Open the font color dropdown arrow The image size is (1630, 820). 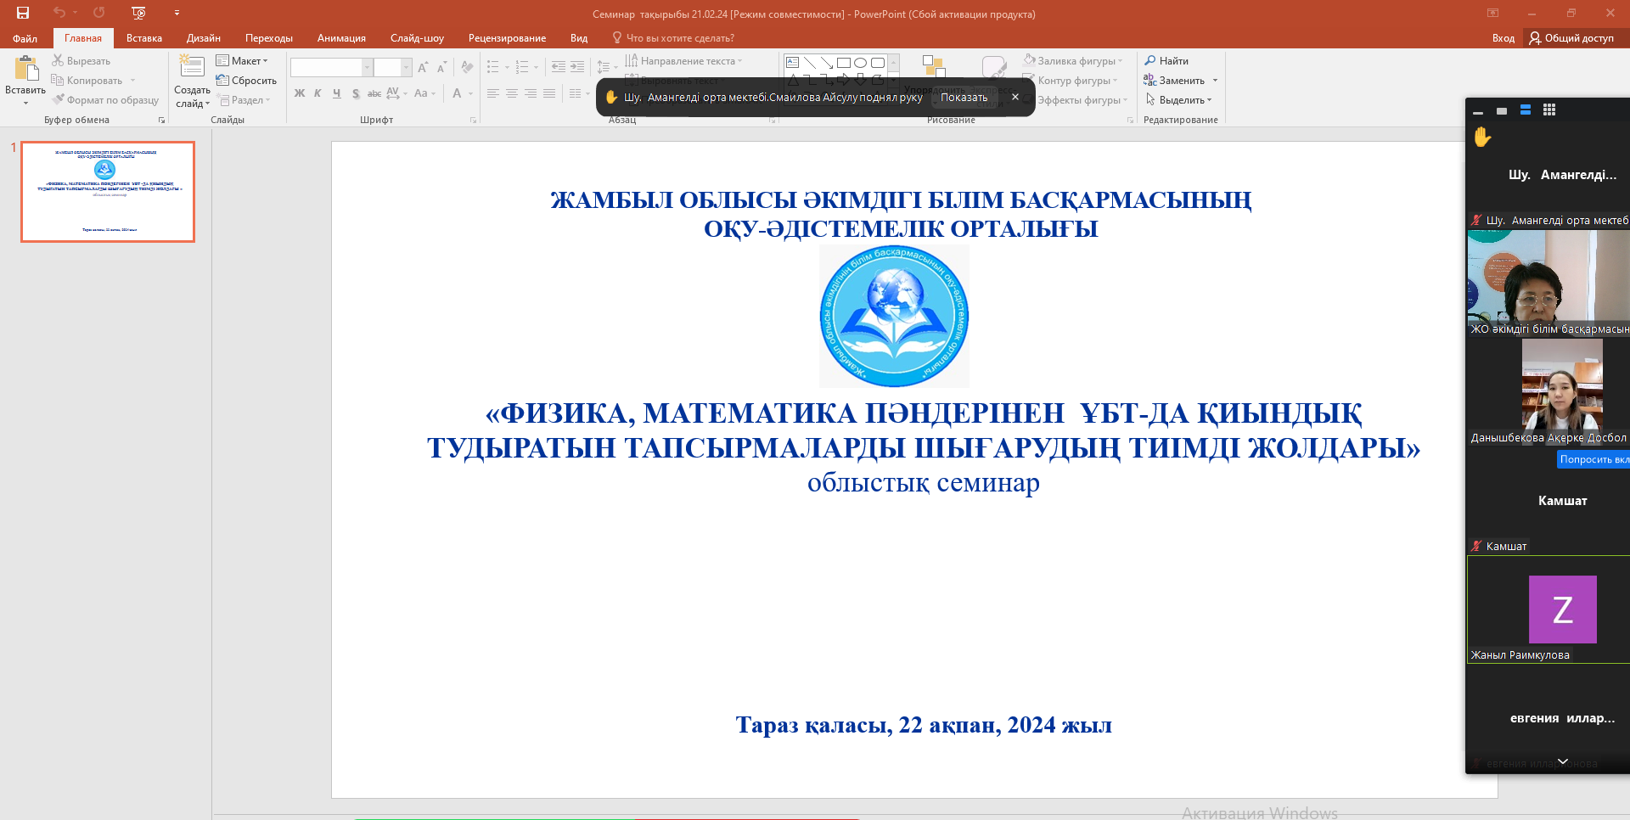(x=470, y=93)
